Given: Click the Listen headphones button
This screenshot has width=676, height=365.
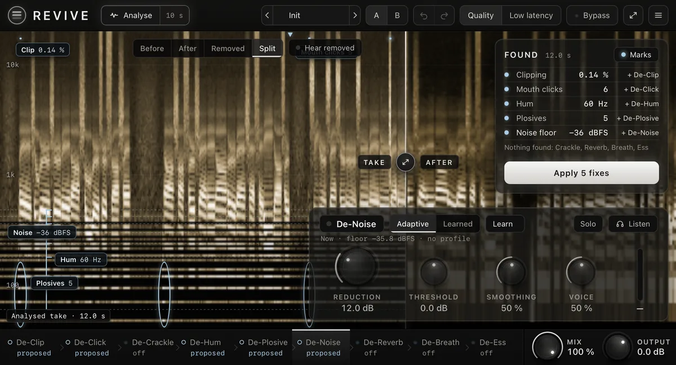Looking at the screenshot, I should pyautogui.click(x=633, y=224).
